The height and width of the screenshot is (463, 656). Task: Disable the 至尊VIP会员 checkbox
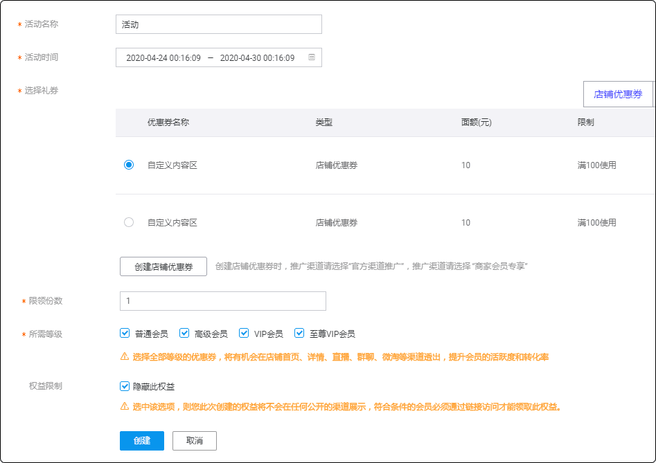[x=300, y=333]
